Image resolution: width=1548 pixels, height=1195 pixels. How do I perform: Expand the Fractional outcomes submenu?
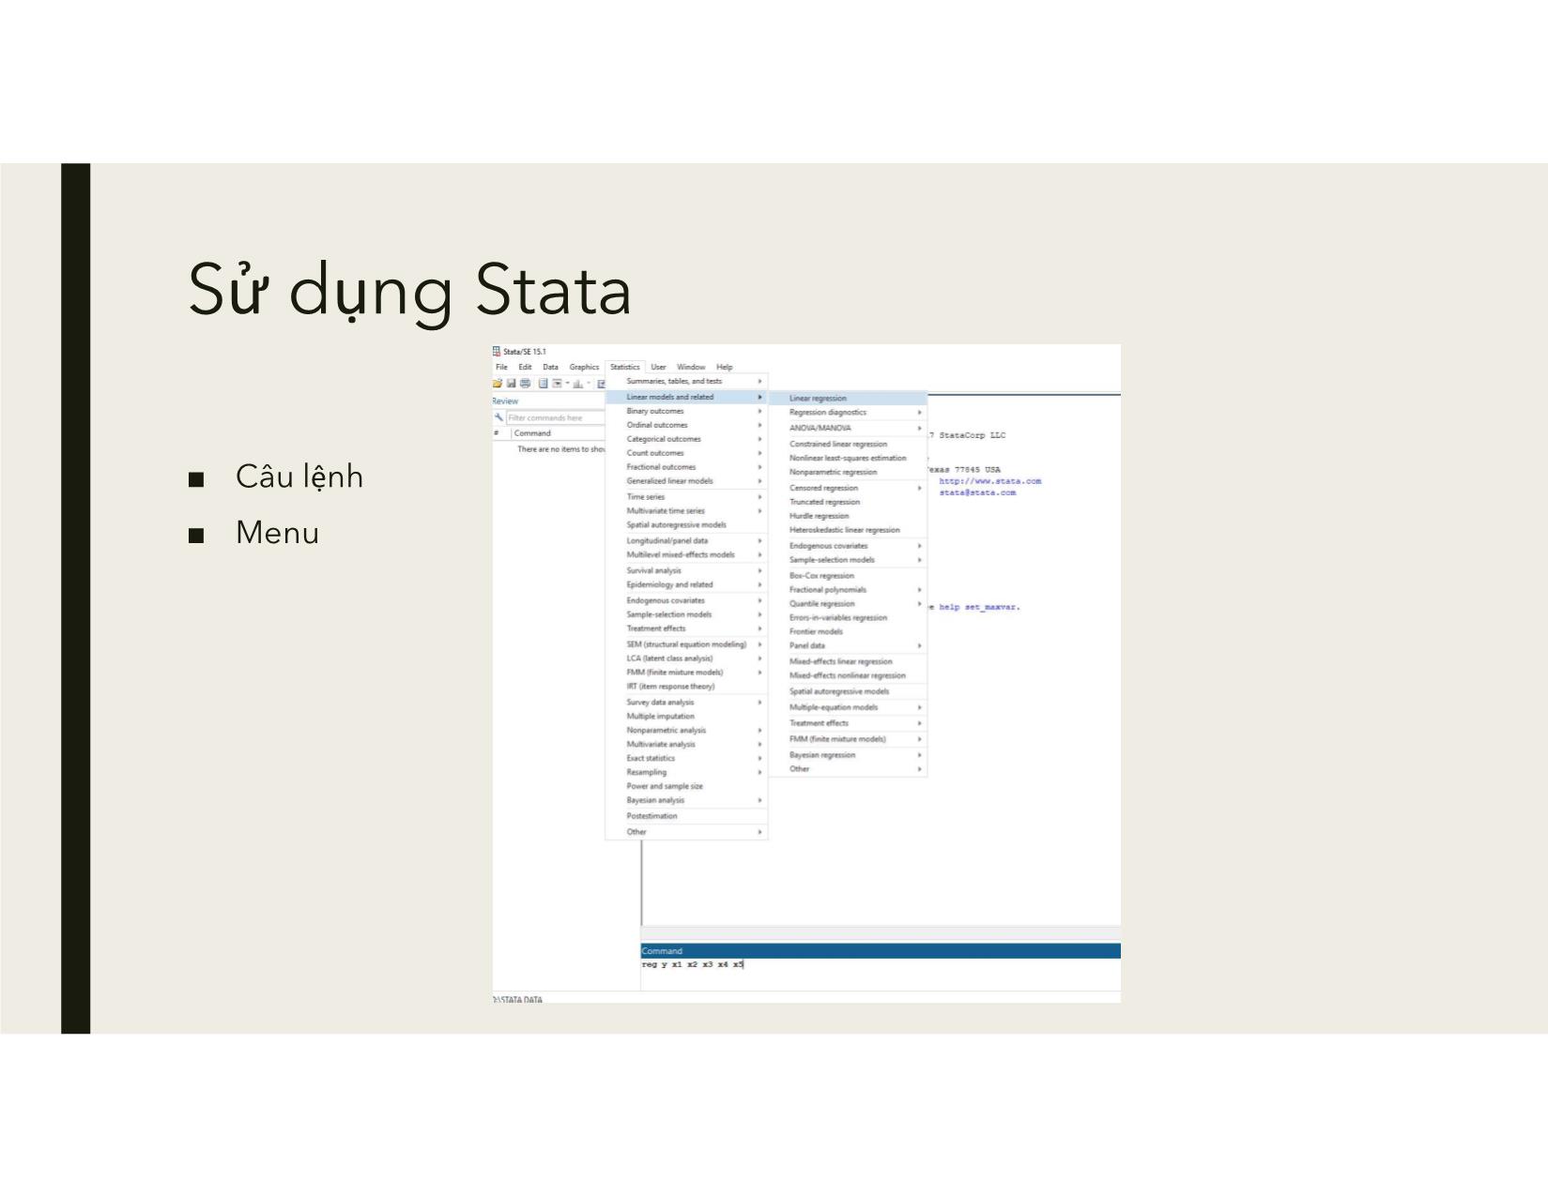point(687,467)
